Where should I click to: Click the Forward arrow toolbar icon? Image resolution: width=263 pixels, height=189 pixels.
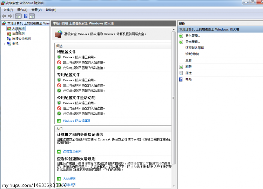10,16
